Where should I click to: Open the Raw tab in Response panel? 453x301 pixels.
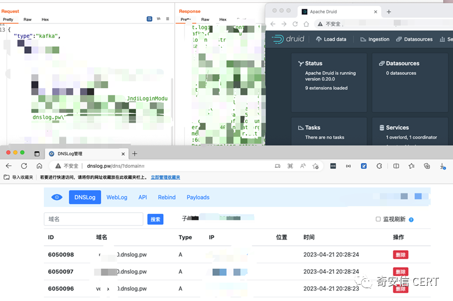coord(205,19)
